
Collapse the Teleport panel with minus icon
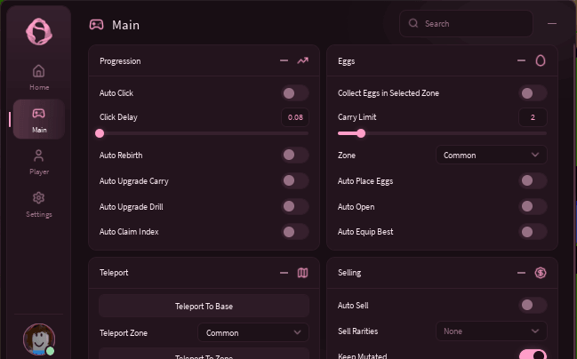point(284,273)
